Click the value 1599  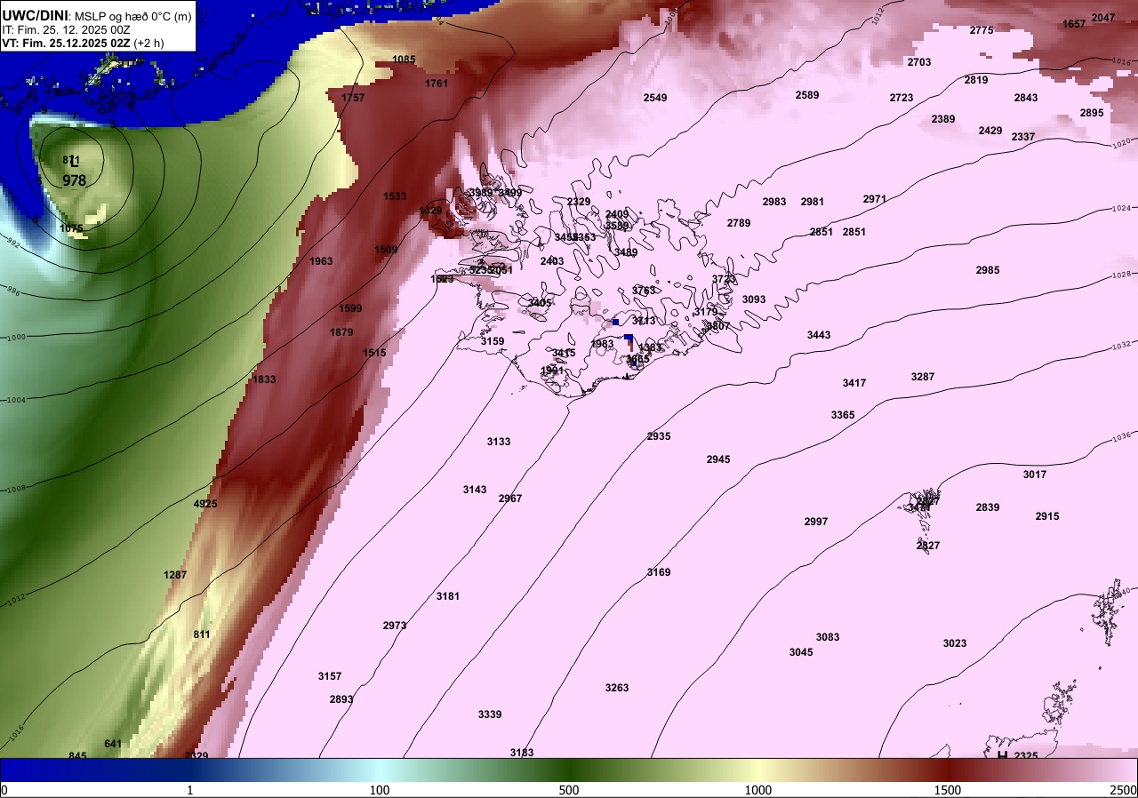(350, 308)
